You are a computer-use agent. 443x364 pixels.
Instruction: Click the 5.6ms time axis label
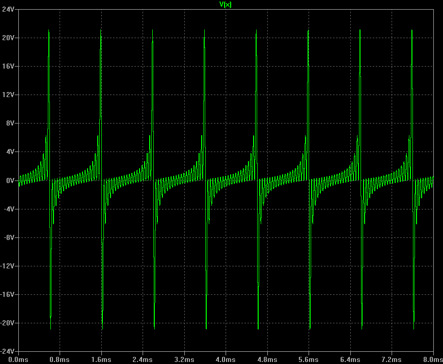(x=309, y=360)
